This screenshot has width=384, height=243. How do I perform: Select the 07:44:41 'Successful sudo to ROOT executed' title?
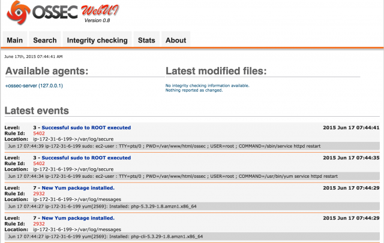(86, 127)
